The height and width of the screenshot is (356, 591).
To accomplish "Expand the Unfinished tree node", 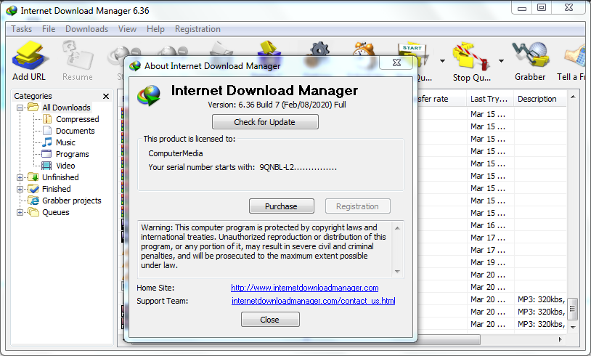I will (x=20, y=177).
